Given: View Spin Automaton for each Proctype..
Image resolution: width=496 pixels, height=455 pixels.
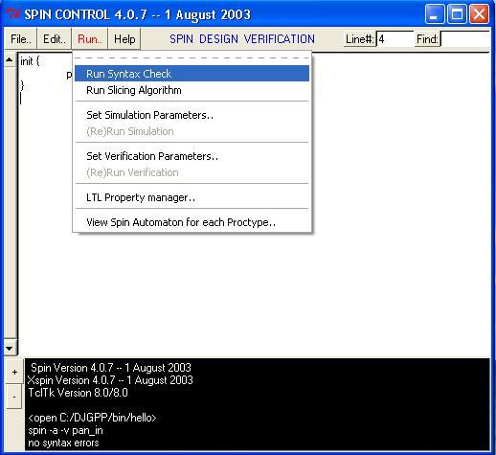Looking at the screenshot, I should (x=192, y=222).
